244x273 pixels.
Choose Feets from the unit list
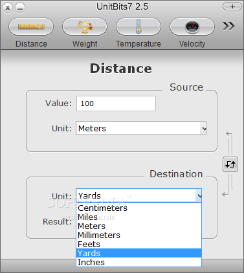(139, 245)
